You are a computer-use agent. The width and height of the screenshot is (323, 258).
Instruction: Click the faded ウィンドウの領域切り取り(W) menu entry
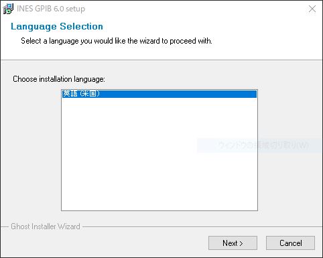coord(263,145)
